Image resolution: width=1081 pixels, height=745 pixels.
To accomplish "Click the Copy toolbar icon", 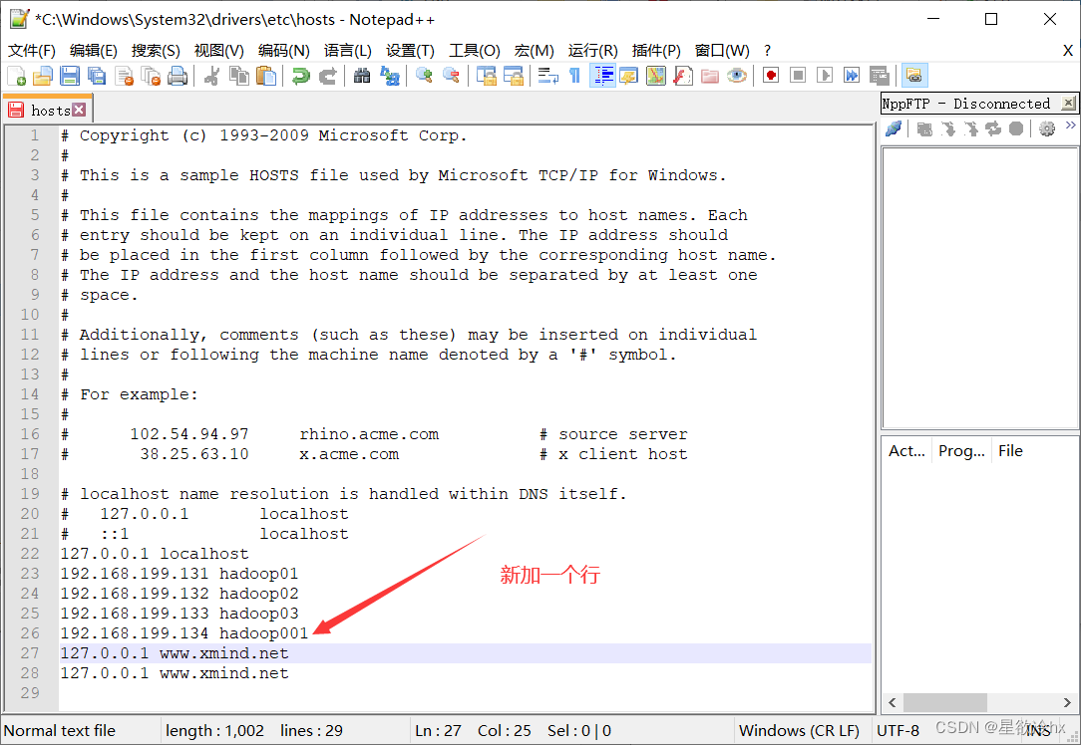I will (239, 76).
